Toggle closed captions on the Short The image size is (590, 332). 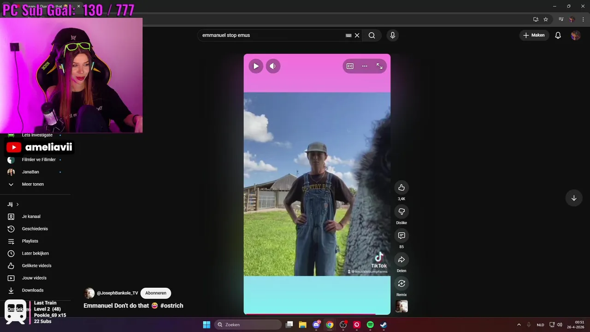pos(350,66)
